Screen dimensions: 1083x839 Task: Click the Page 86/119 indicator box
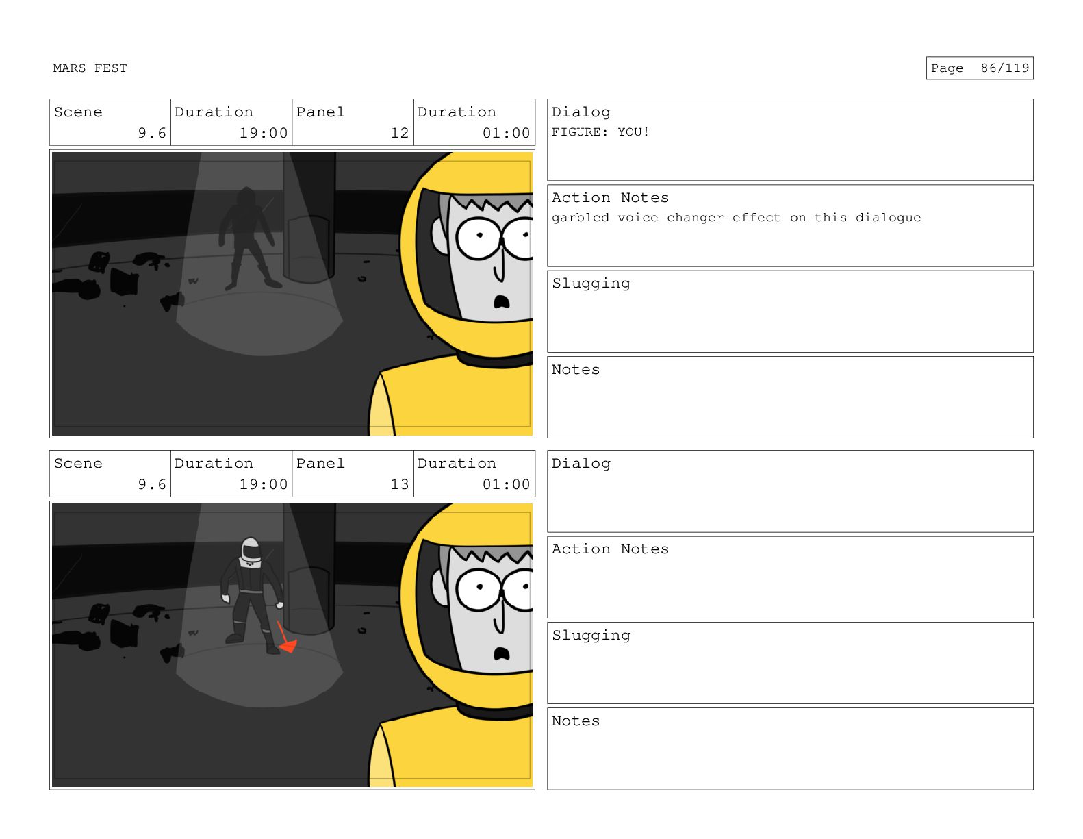click(x=979, y=68)
